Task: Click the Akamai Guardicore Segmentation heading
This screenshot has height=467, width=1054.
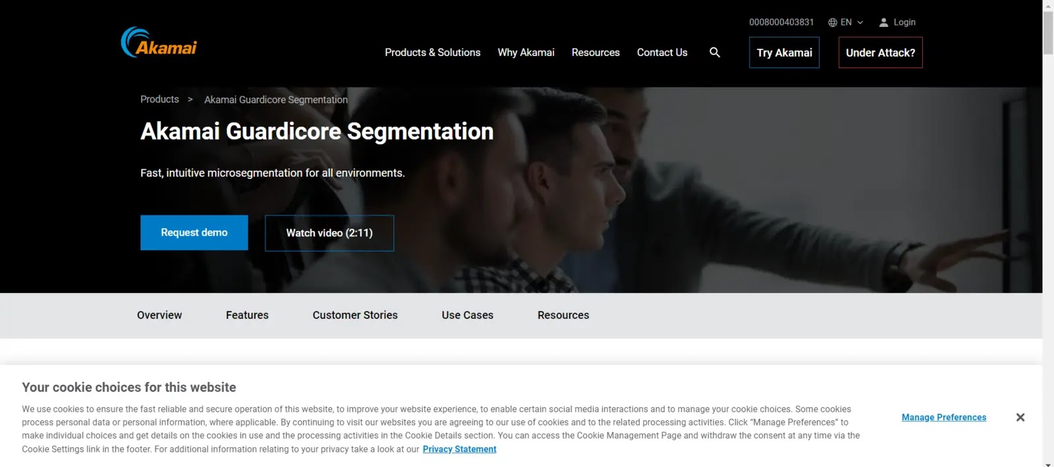Action: (x=317, y=131)
